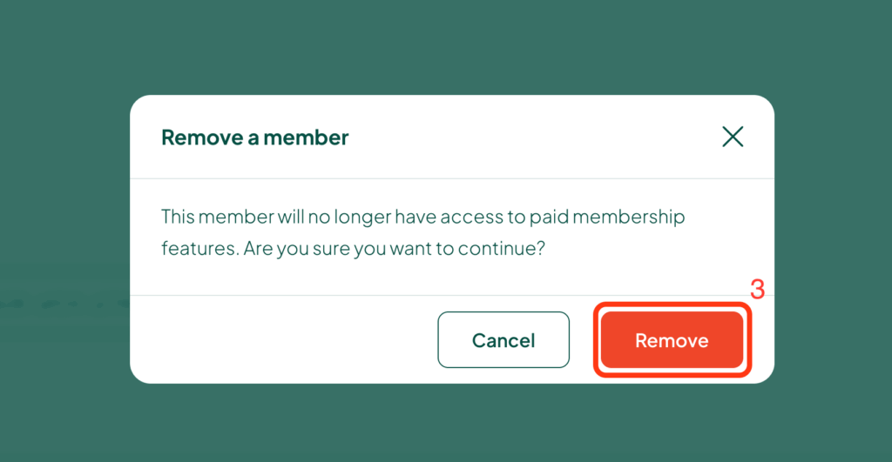The image size is (892, 462).
Task: Click the empty footer area left of Cancel
Action: (x=285, y=340)
